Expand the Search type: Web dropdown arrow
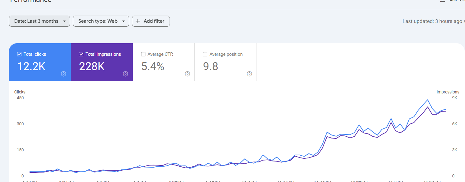 [x=123, y=21]
